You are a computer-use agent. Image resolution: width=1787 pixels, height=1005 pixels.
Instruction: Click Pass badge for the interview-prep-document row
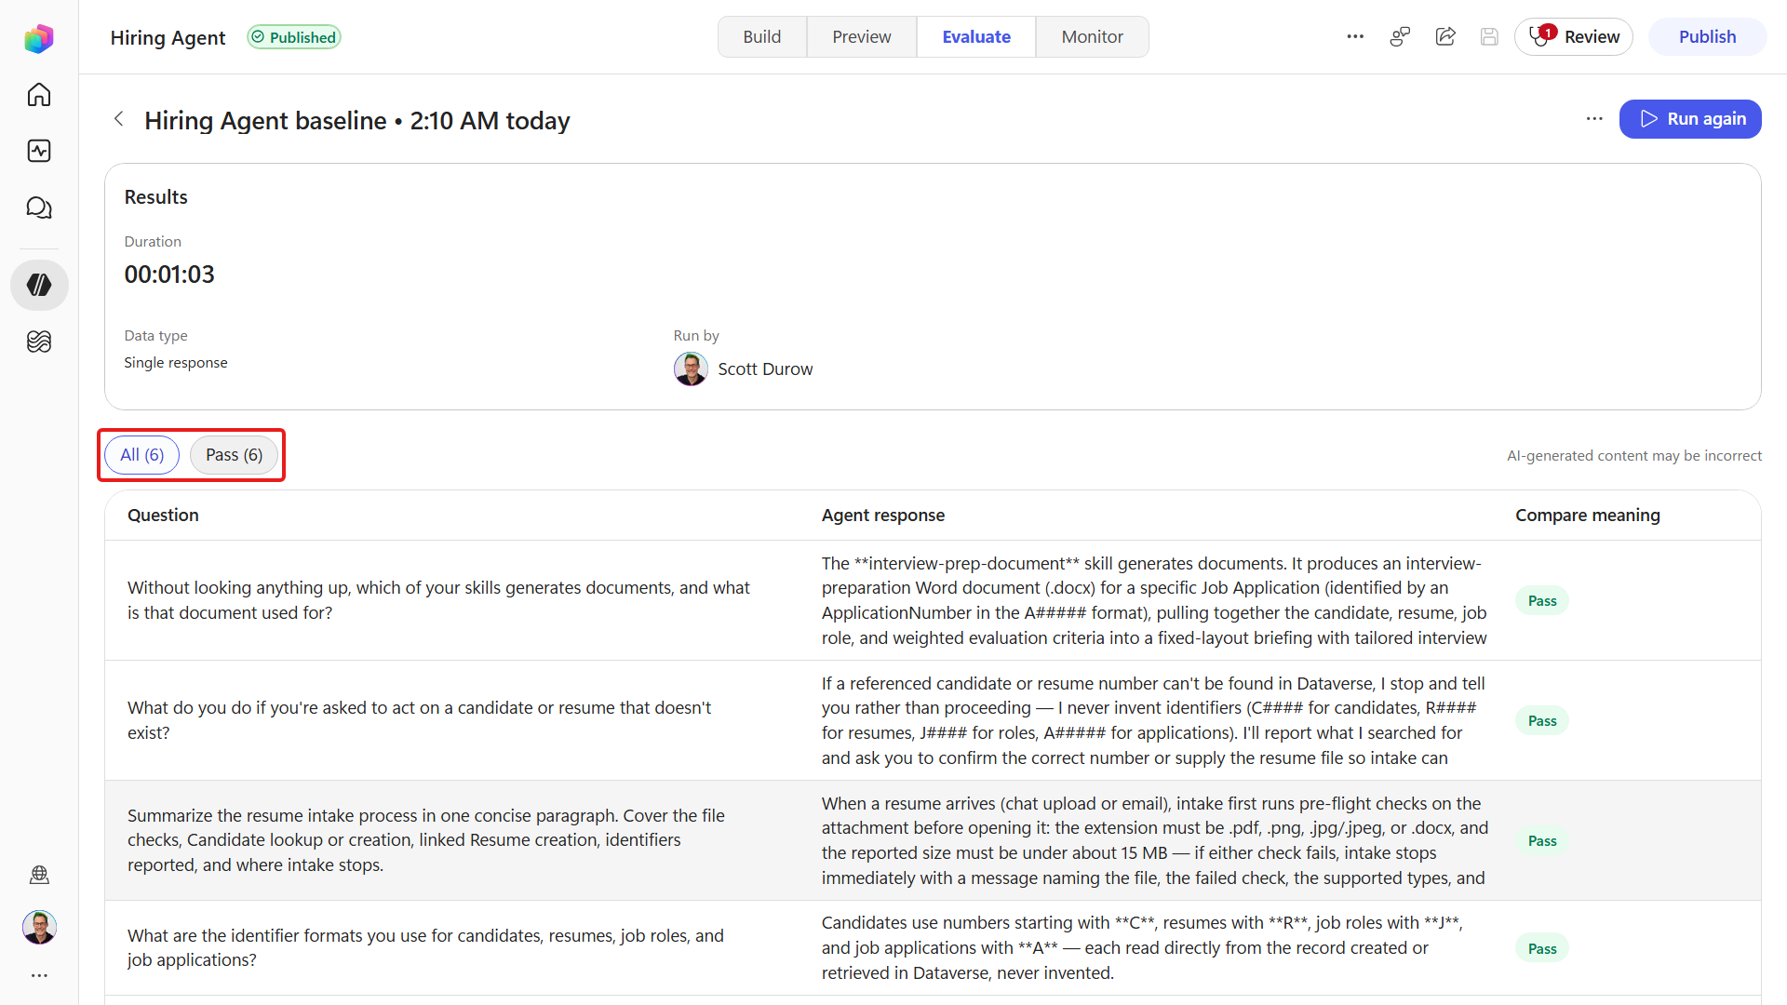pyautogui.click(x=1542, y=601)
